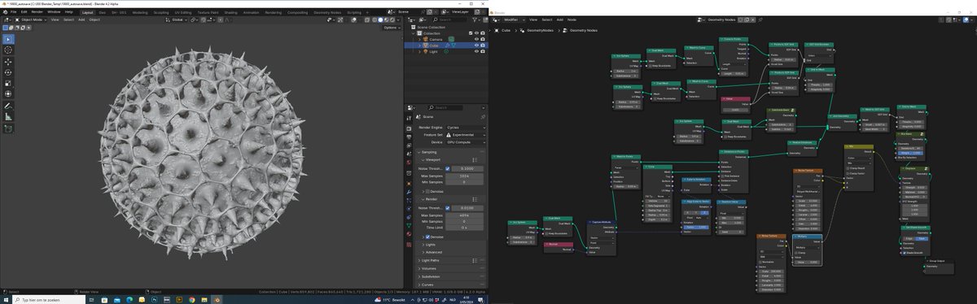The width and height of the screenshot is (977, 304).
Task: Open the Feature Set Experimental dropdown
Action: [465, 134]
